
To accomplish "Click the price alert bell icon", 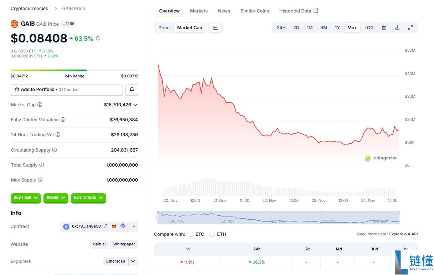I will tap(132, 90).
